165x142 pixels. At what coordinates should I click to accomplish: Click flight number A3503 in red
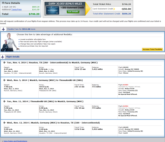click(x=126, y=85)
